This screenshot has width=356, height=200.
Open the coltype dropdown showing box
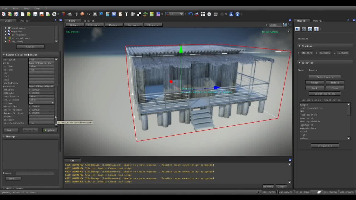[x=52, y=103]
